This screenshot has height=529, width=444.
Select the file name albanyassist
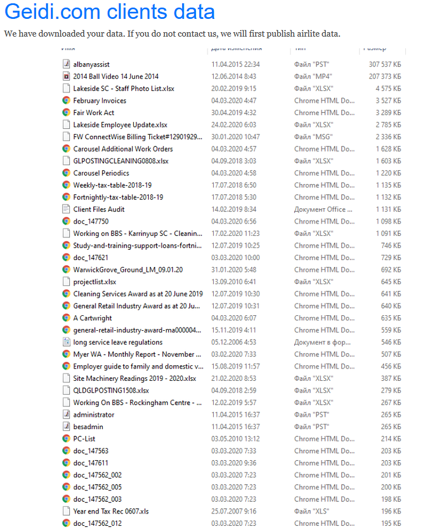pyautogui.click(x=92, y=64)
